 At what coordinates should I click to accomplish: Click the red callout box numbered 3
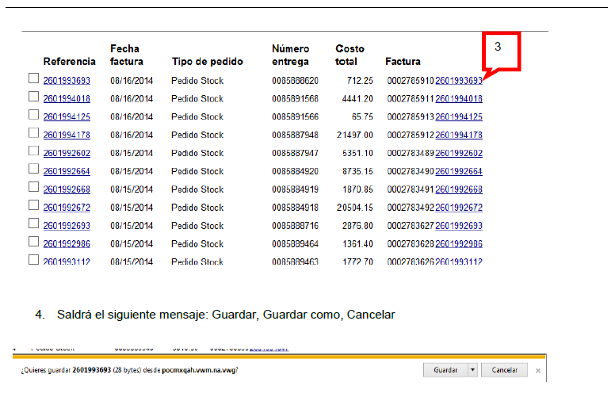(500, 50)
